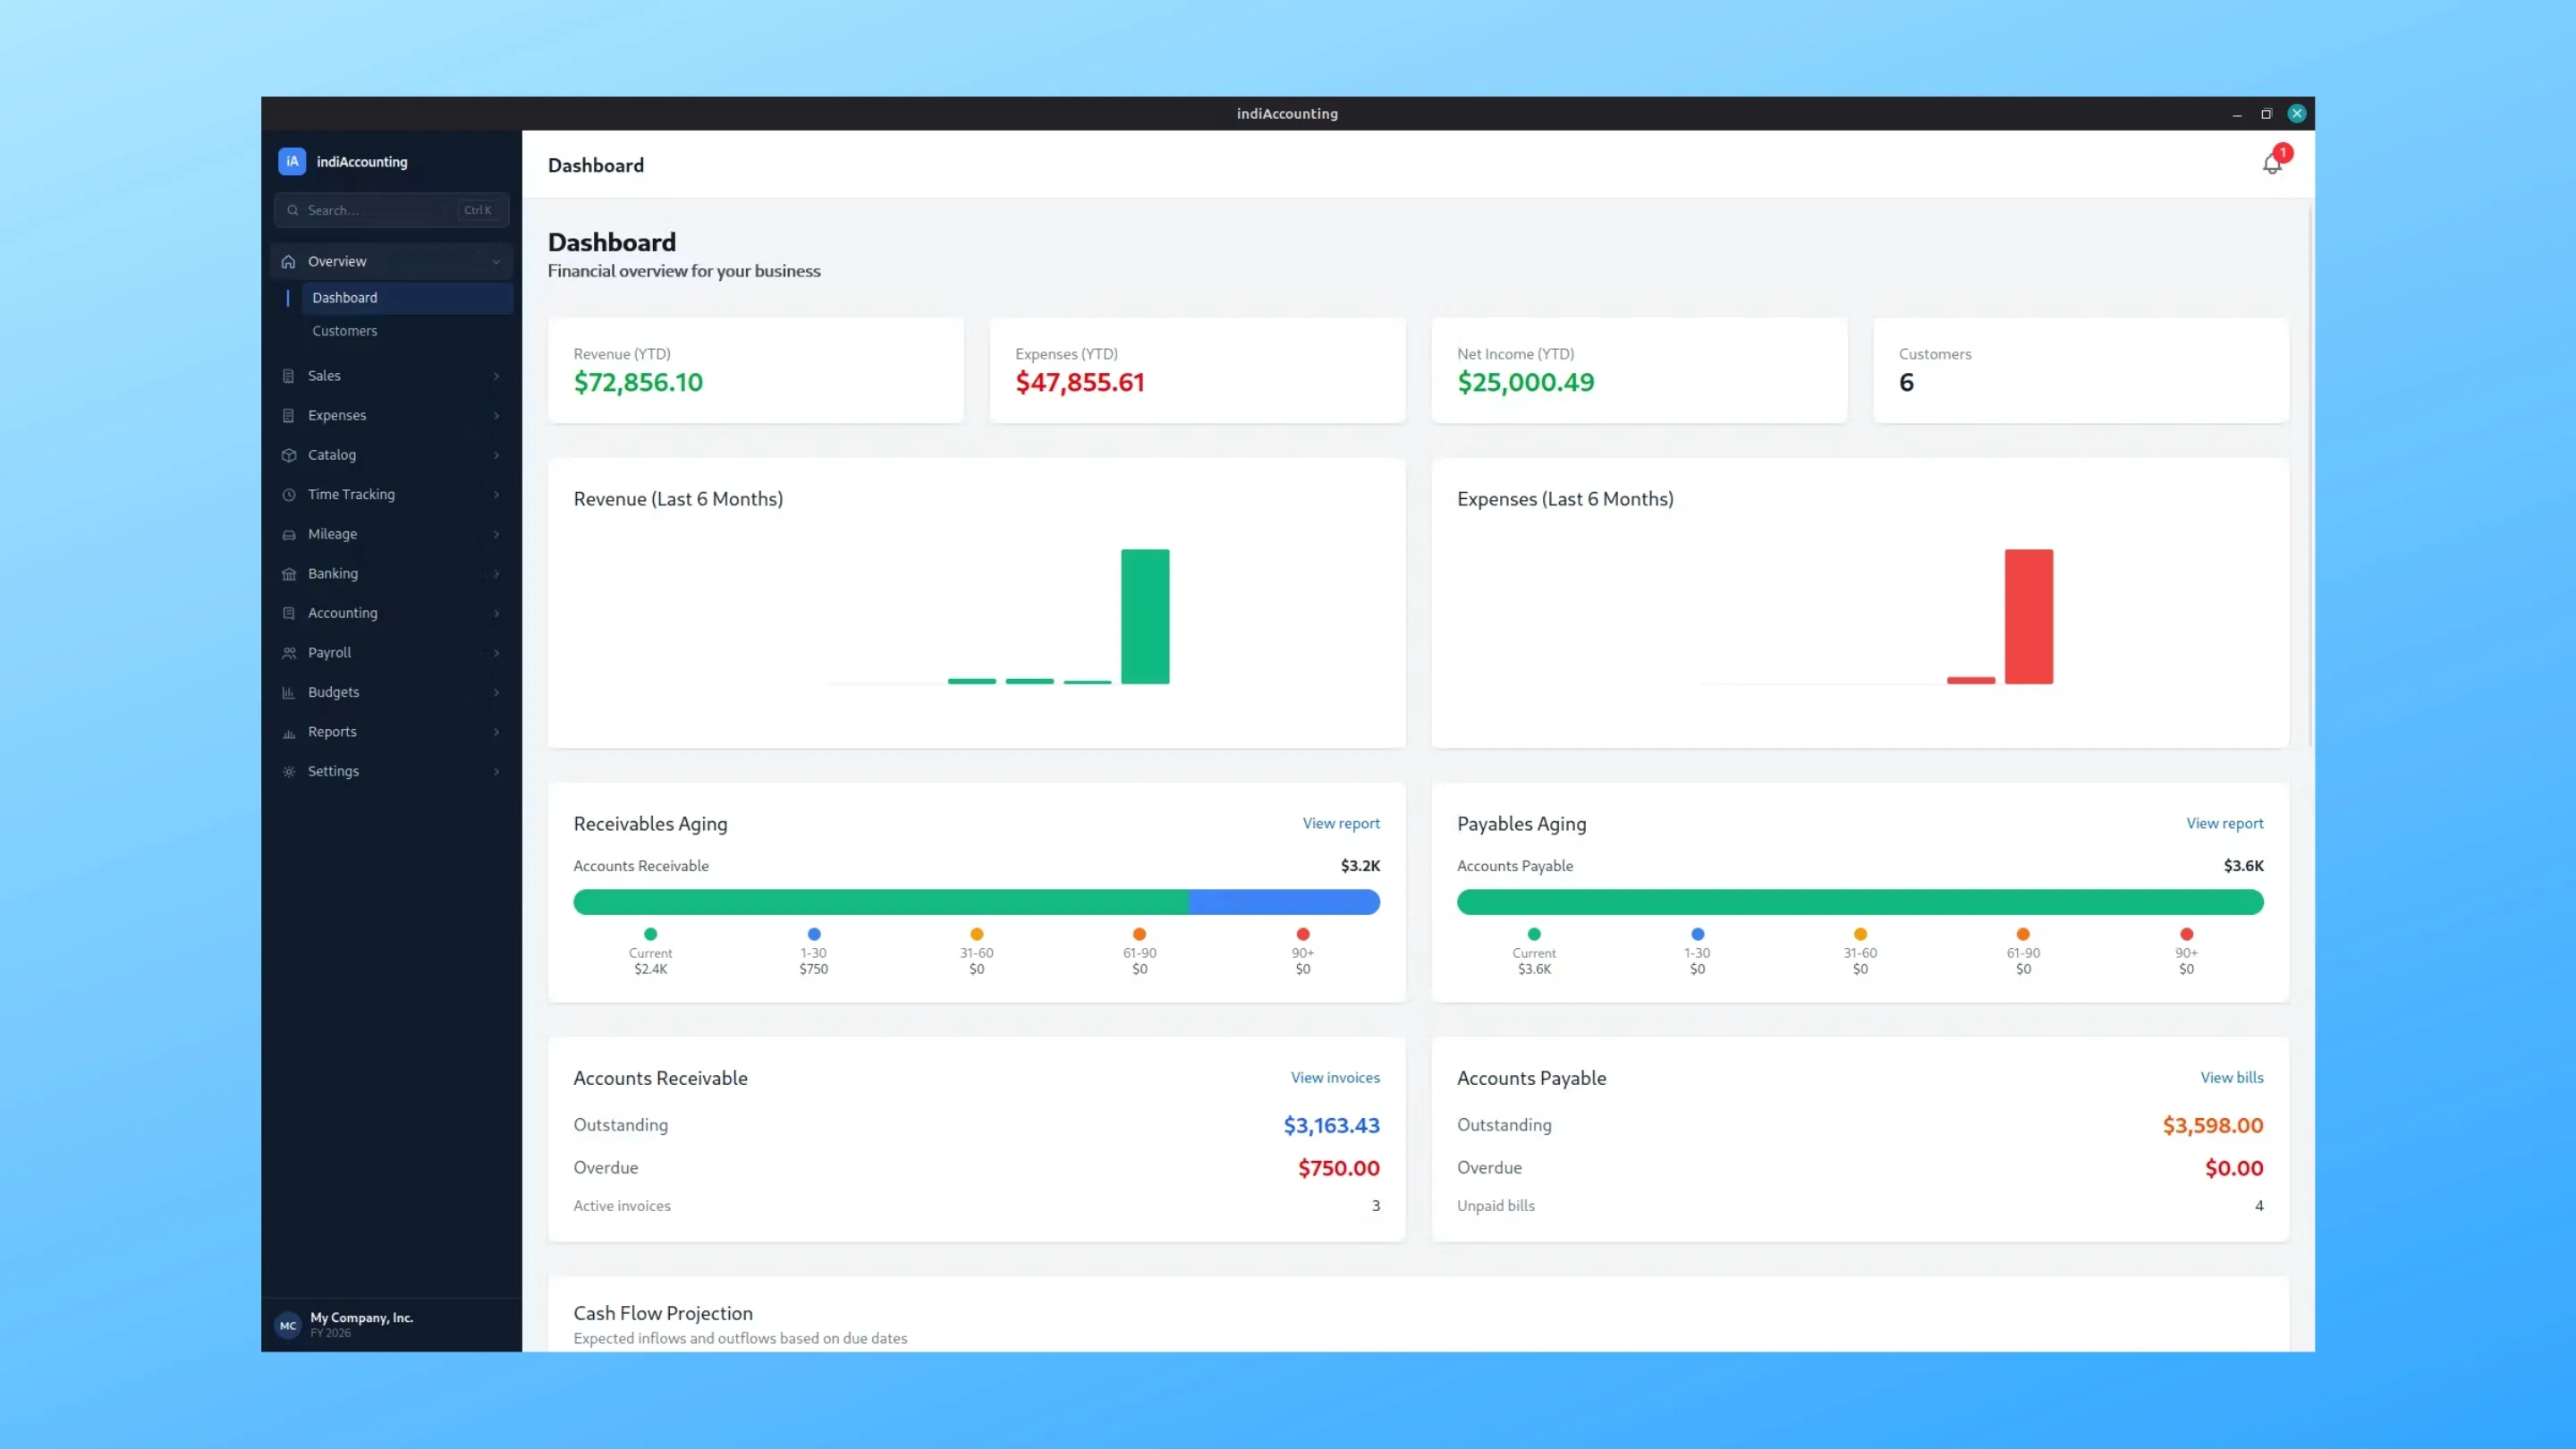
Task: Click the Catalog box icon
Action: click(289, 455)
